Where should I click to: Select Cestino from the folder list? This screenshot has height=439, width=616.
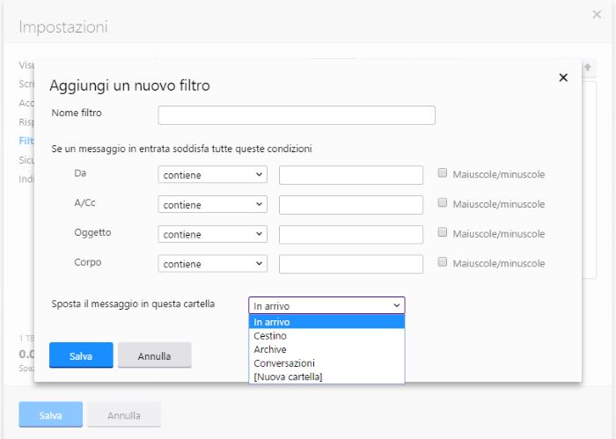coord(326,336)
